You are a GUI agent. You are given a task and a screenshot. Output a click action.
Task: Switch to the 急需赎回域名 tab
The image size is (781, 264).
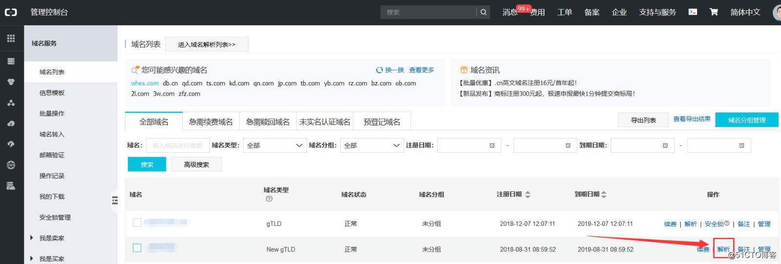[x=268, y=122]
